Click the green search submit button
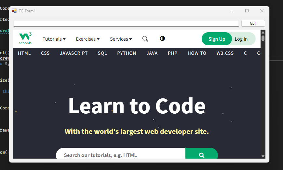This screenshot has width=283, height=170. point(201,155)
